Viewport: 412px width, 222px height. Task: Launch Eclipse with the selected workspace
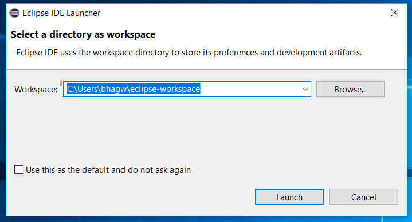[289, 197]
